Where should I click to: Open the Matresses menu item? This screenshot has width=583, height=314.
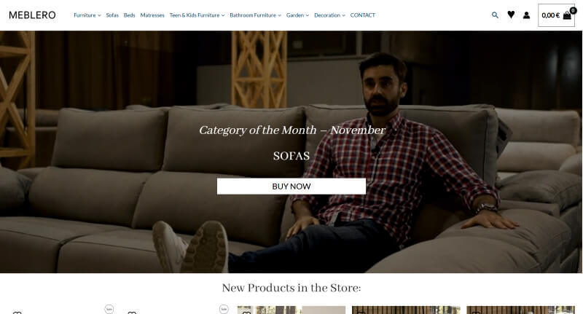click(x=152, y=15)
